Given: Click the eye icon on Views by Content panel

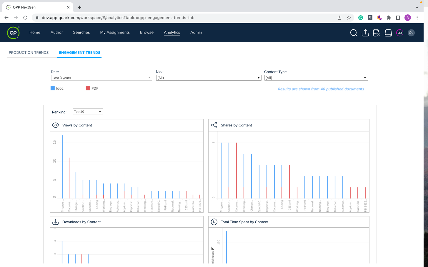Looking at the screenshot, I should click(x=55, y=125).
